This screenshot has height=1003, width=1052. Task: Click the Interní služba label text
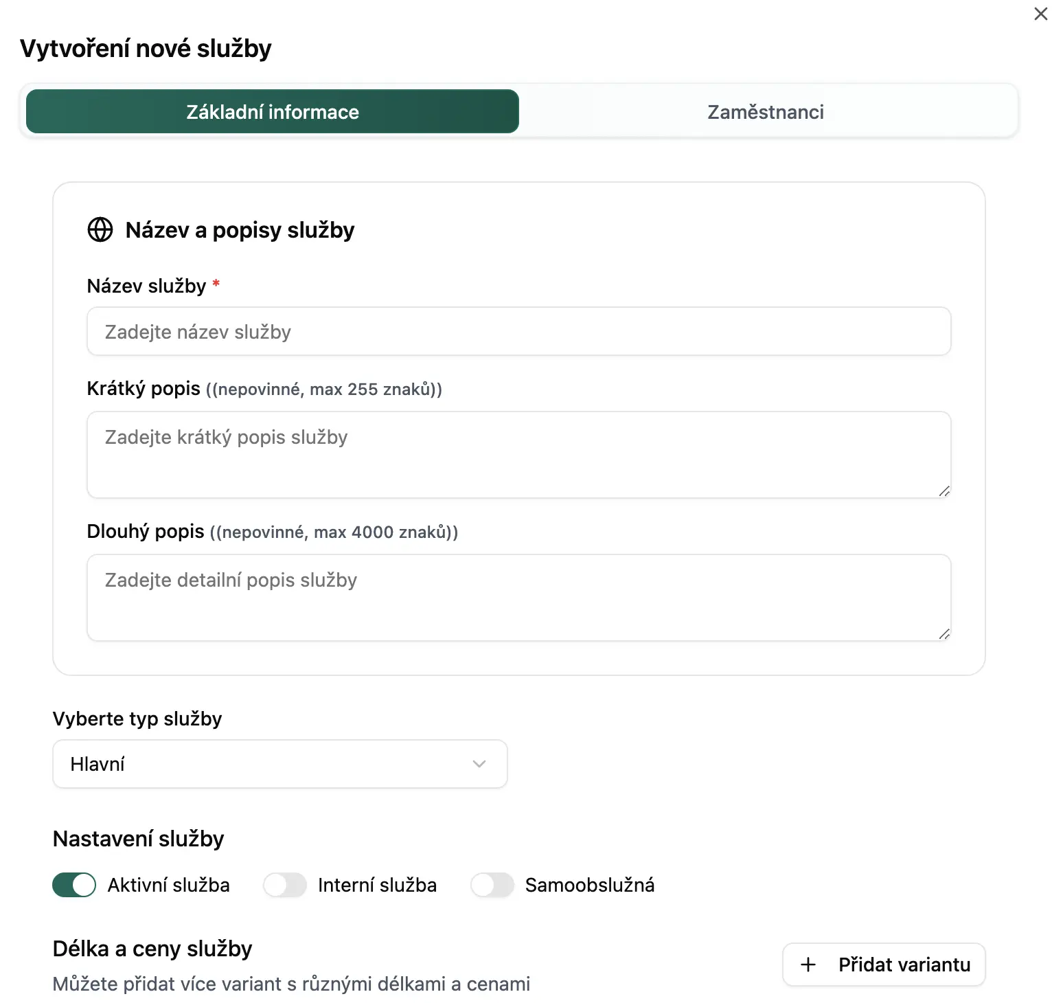point(377,885)
